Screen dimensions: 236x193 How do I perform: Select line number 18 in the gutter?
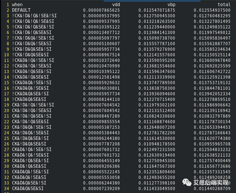coord(6,99)
